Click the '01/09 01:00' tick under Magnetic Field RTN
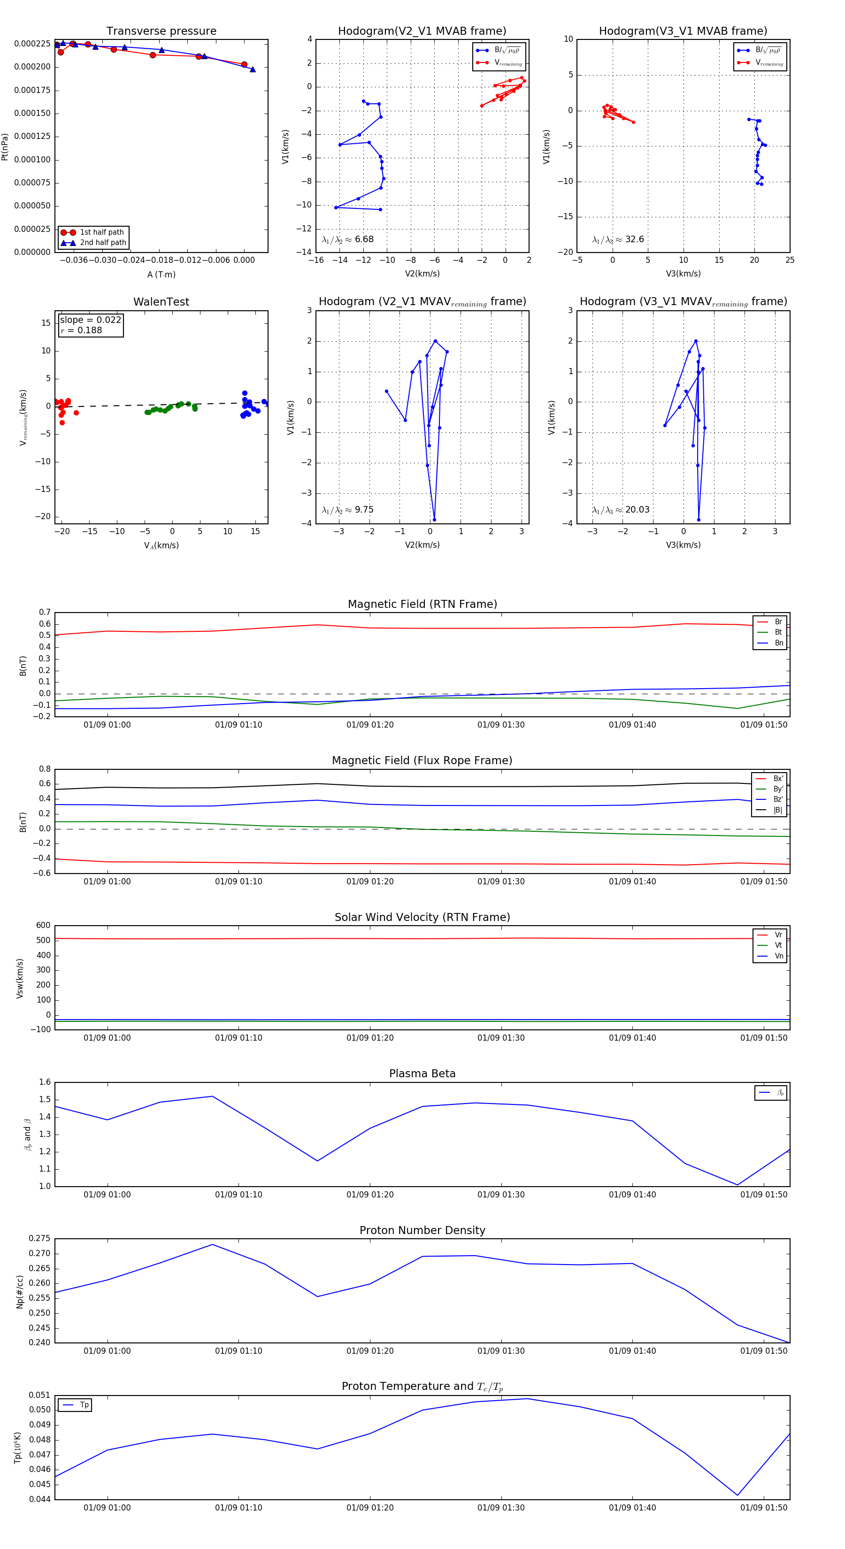The image size is (845, 1549). tap(107, 725)
